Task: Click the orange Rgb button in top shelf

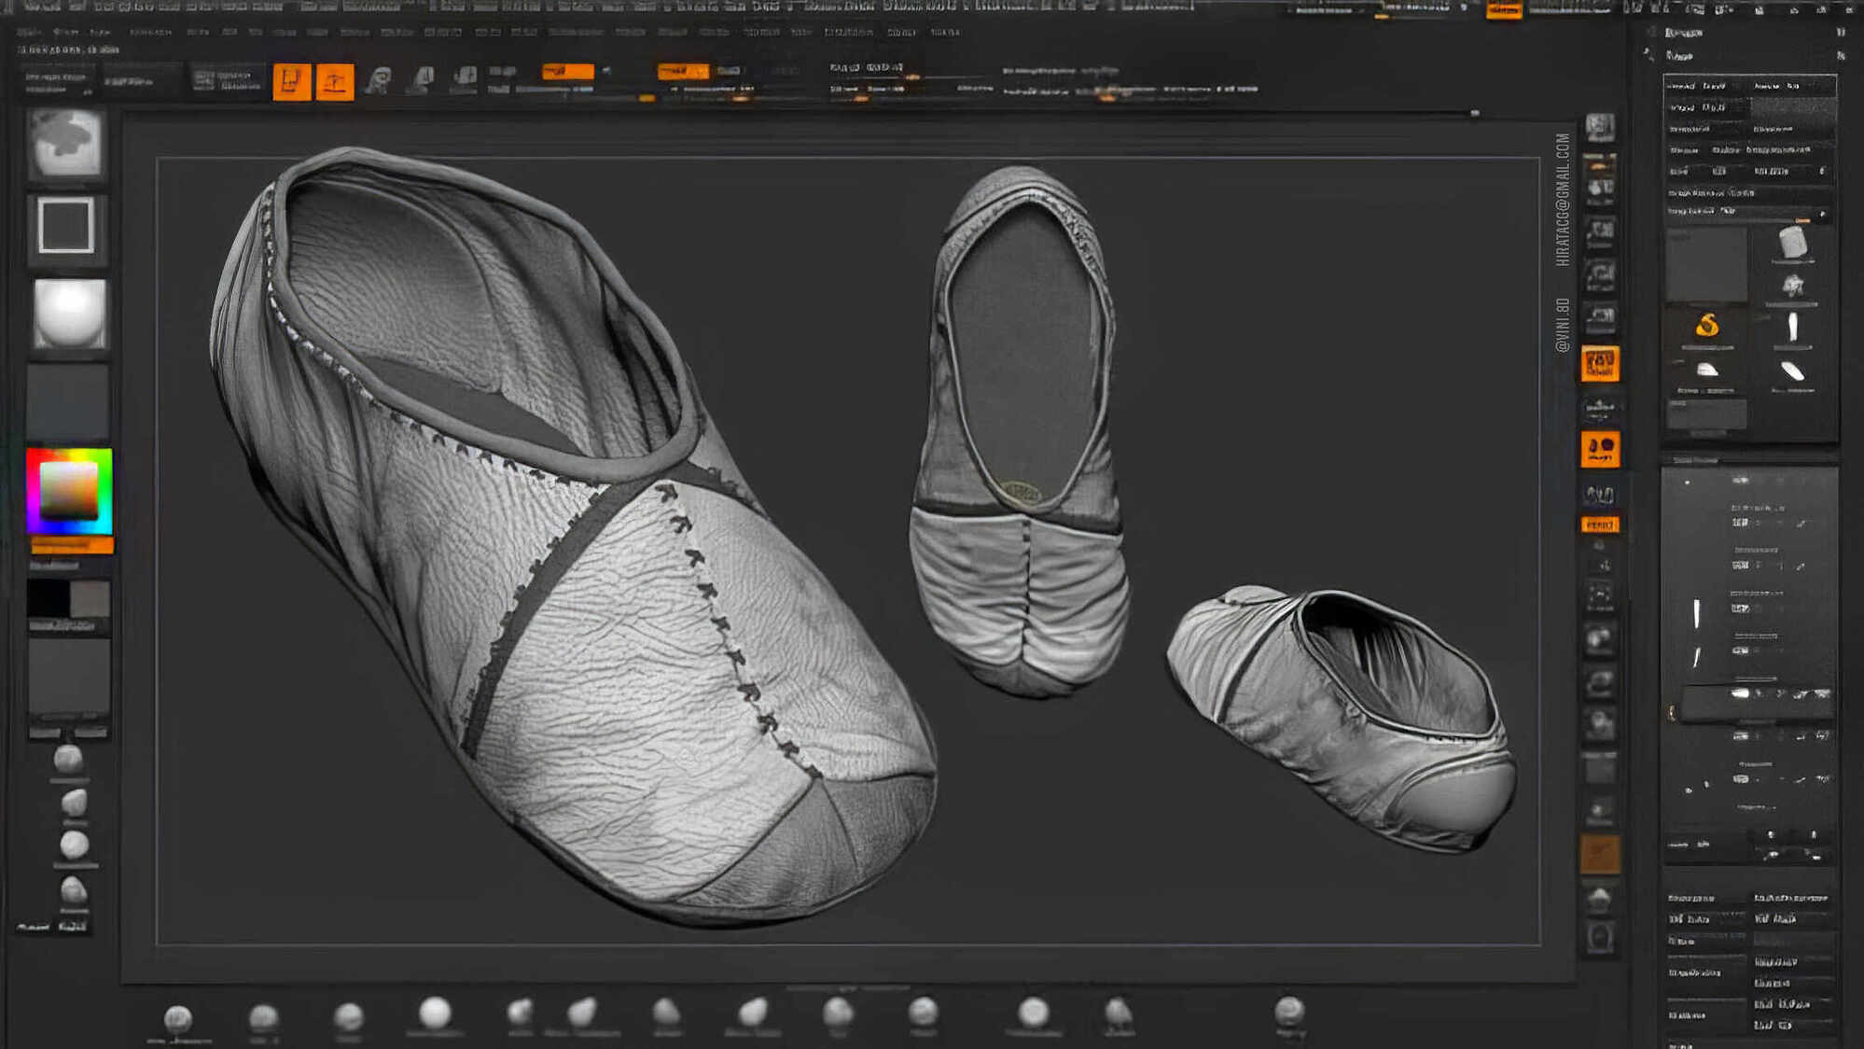Action: [567, 71]
